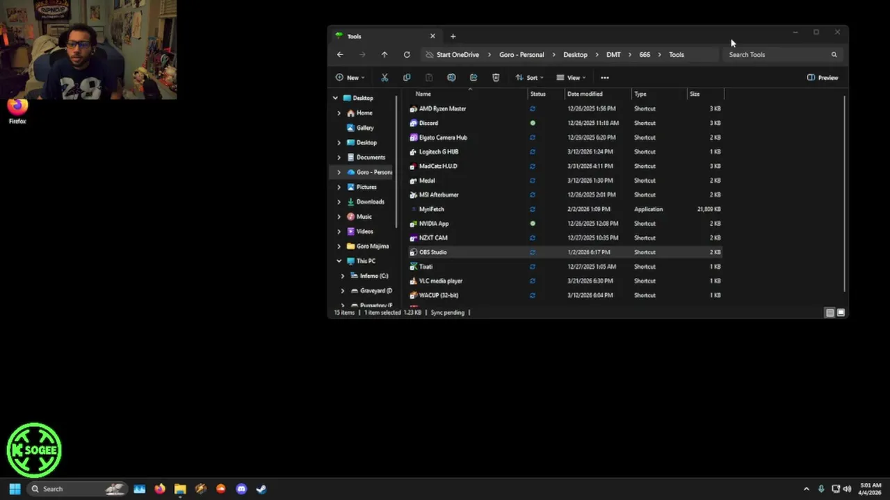Share the selected item
The width and height of the screenshot is (890, 500).
pos(474,78)
